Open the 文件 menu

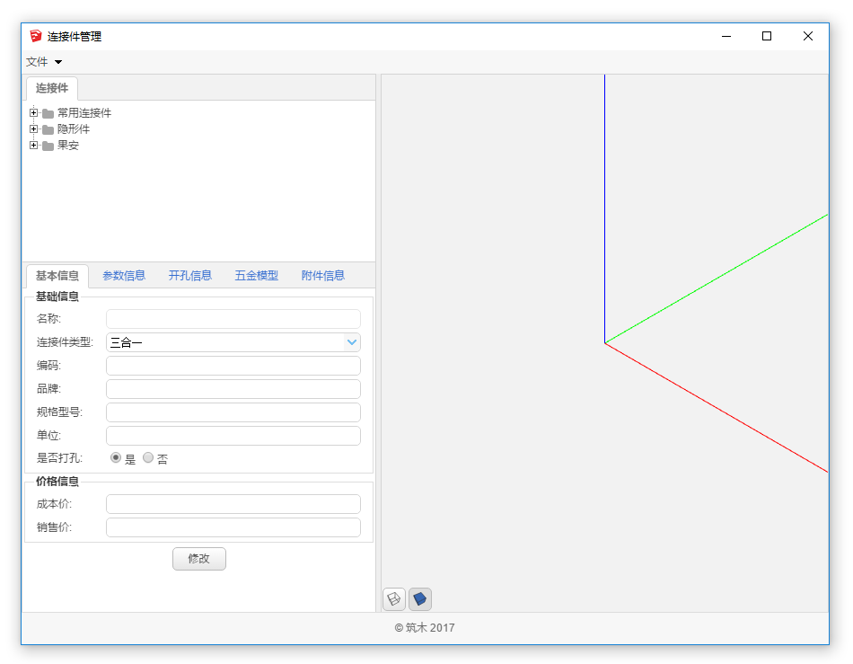click(x=43, y=62)
